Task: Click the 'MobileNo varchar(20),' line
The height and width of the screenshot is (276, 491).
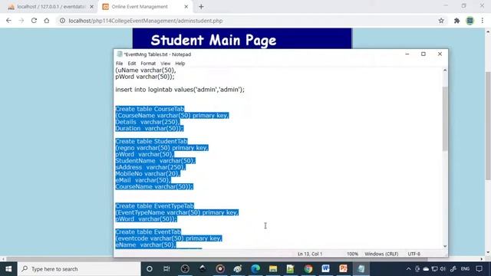Action: click(147, 174)
